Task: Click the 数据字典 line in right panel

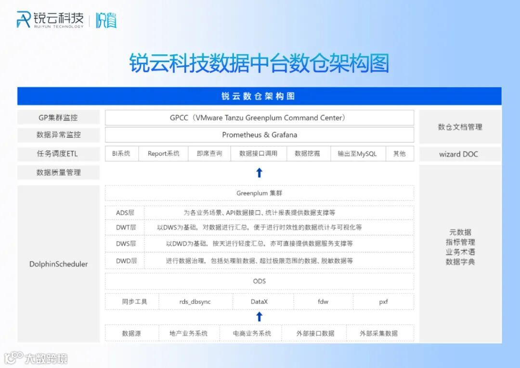Action: click(460, 262)
